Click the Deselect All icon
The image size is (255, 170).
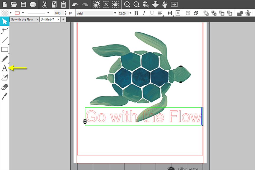106,4
